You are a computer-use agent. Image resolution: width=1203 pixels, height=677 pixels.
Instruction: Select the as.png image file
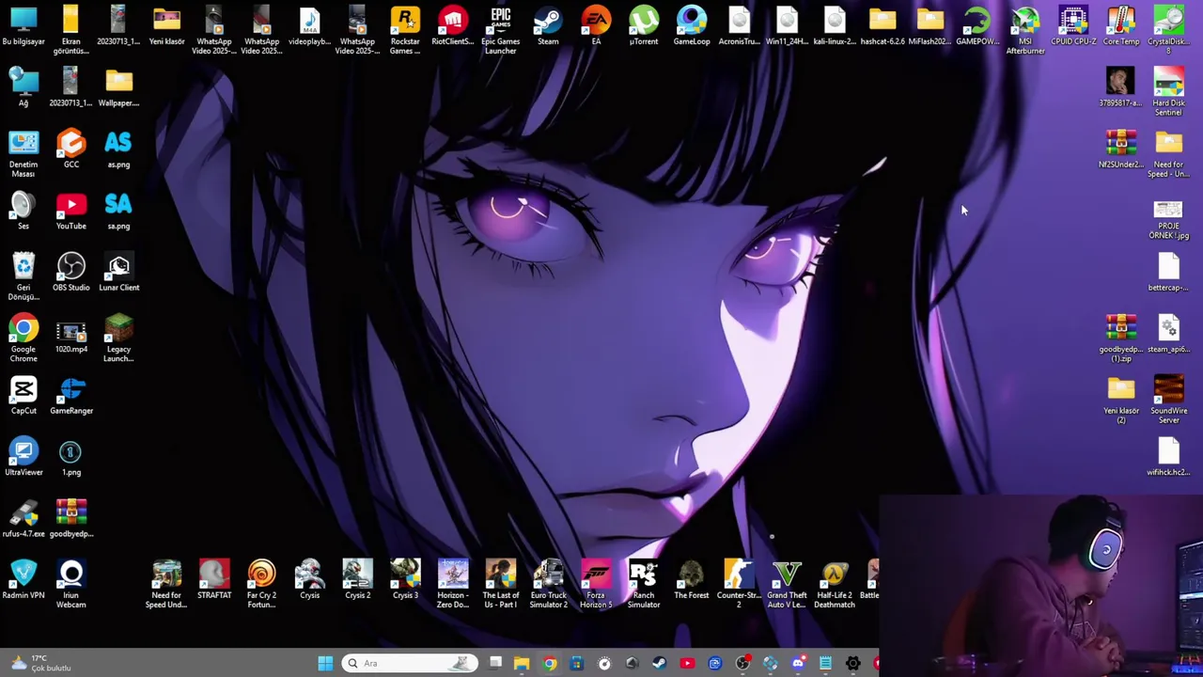(x=118, y=150)
